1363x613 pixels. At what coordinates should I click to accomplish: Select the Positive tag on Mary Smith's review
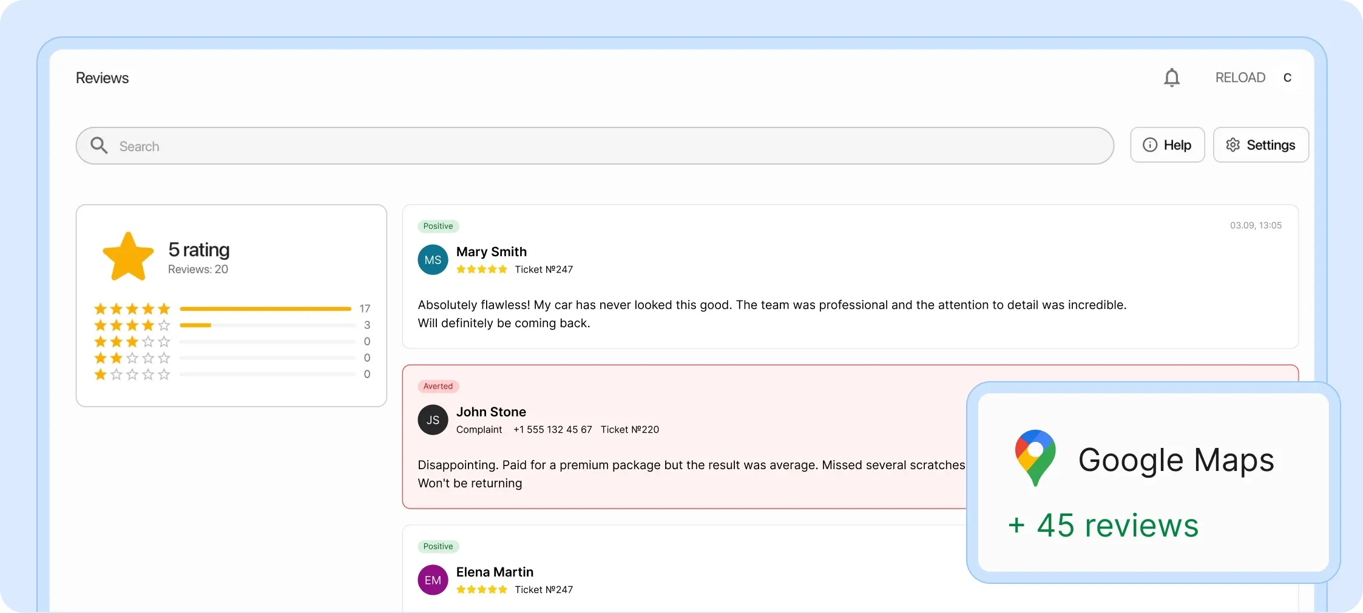[x=438, y=226]
